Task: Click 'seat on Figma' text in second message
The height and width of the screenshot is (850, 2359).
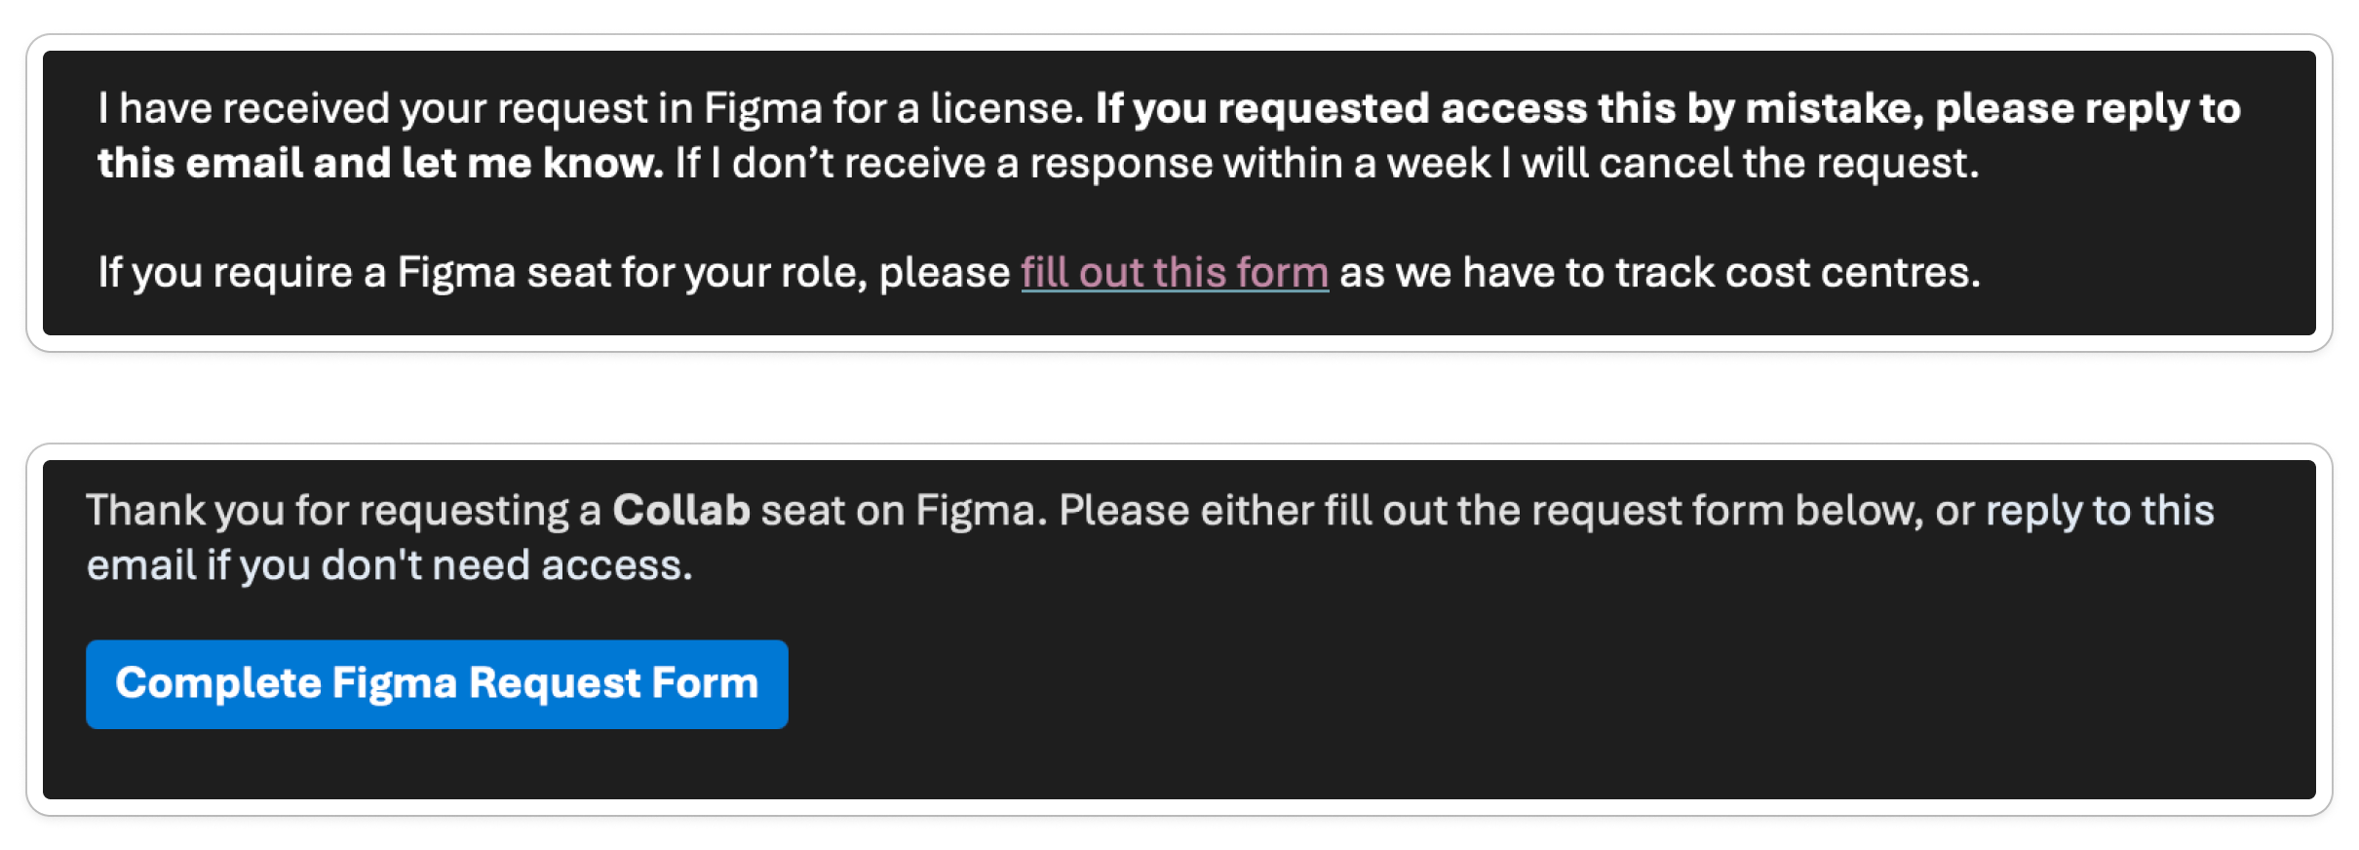Action: pyautogui.click(x=904, y=511)
